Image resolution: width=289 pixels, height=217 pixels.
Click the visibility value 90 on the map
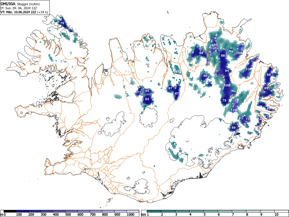[x=205, y=76]
